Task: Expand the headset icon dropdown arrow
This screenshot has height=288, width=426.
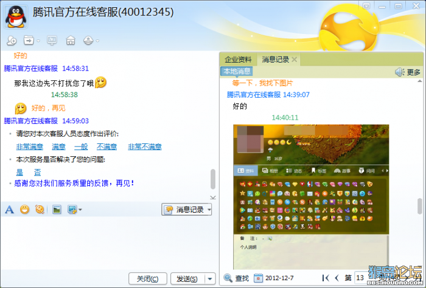Action: click(x=97, y=41)
